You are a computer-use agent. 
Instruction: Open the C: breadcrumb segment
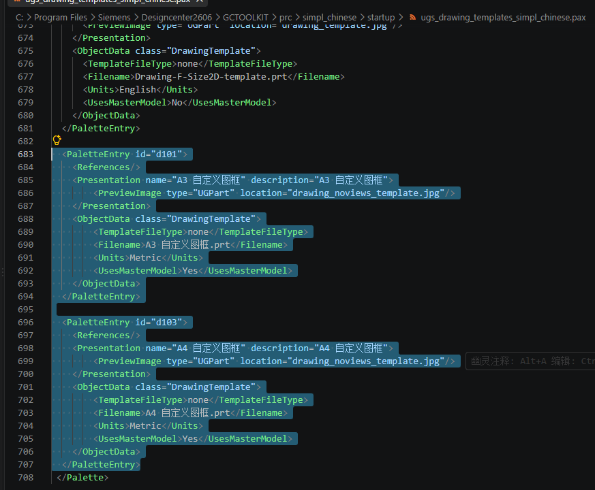[x=19, y=18]
